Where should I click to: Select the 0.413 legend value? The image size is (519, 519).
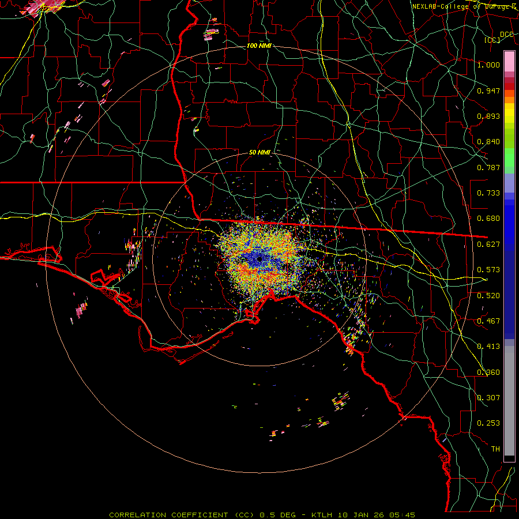[488, 346]
